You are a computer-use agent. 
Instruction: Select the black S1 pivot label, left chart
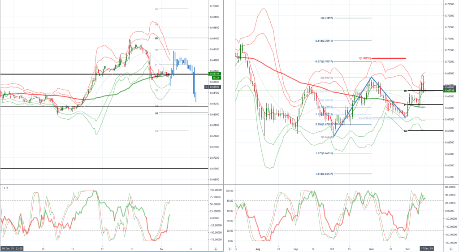coord(157,114)
